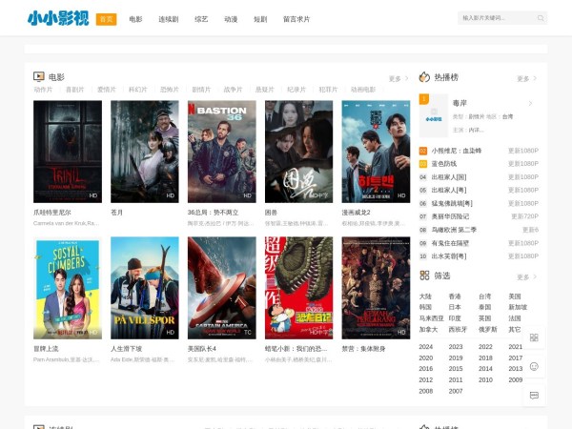Open the 36总局：势不两立 poster
Image resolution: width=572 pixels, height=429 pixels.
pos(221,152)
